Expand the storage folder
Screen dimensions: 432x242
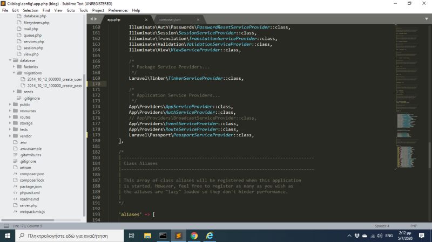tap(10, 123)
